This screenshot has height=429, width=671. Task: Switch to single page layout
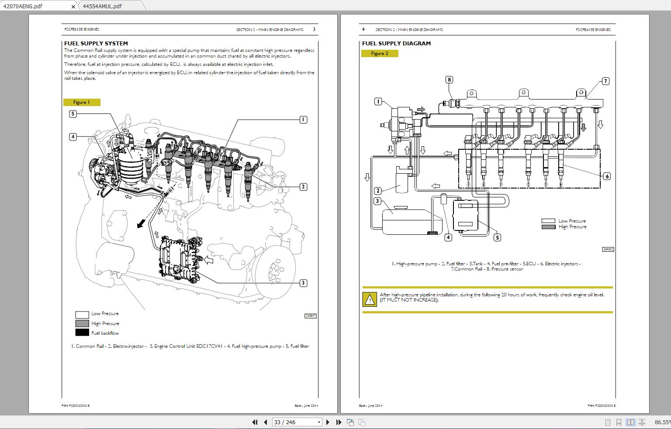[608, 422]
